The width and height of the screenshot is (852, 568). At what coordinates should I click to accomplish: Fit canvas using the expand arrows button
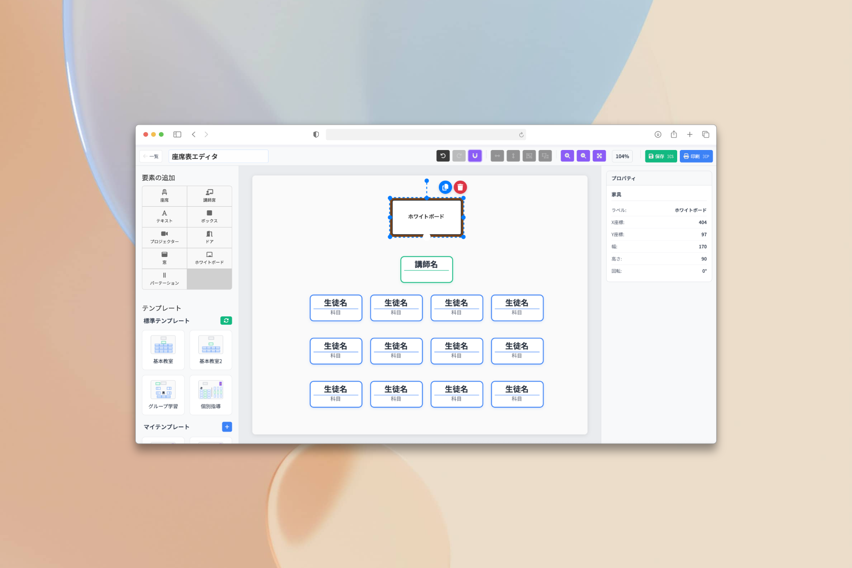(599, 156)
